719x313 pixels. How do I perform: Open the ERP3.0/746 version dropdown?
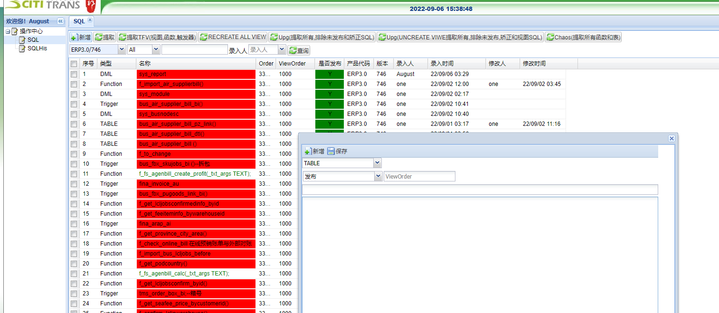122,49
